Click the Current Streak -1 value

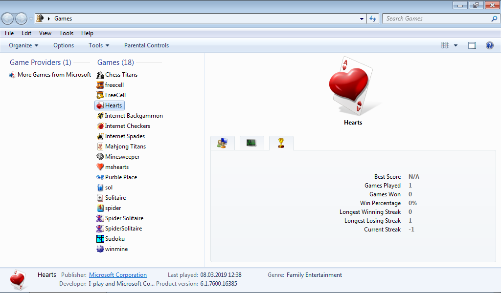click(411, 230)
